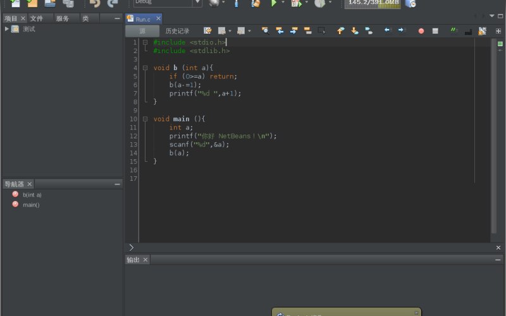This screenshot has width=506, height=316.
Task: Click the New Project toolbar icon
Action: coord(33,3)
